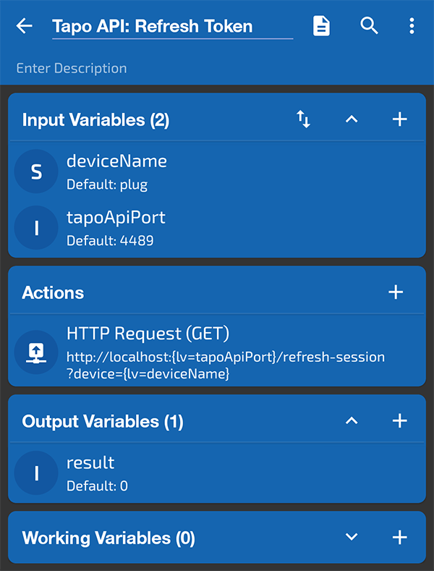The width and height of the screenshot is (434, 571).
Task: Select the refresh-session URL text
Action: pyautogui.click(x=226, y=365)
